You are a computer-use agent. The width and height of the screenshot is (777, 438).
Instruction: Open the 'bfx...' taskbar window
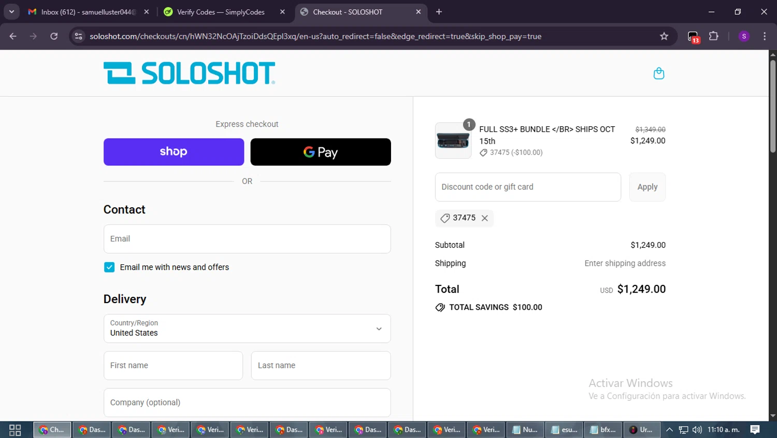(603, 430)
